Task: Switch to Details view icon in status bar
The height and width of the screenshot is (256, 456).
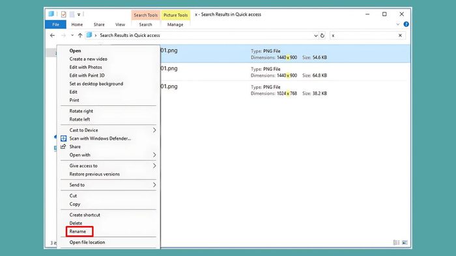Action: click(396, 242)
